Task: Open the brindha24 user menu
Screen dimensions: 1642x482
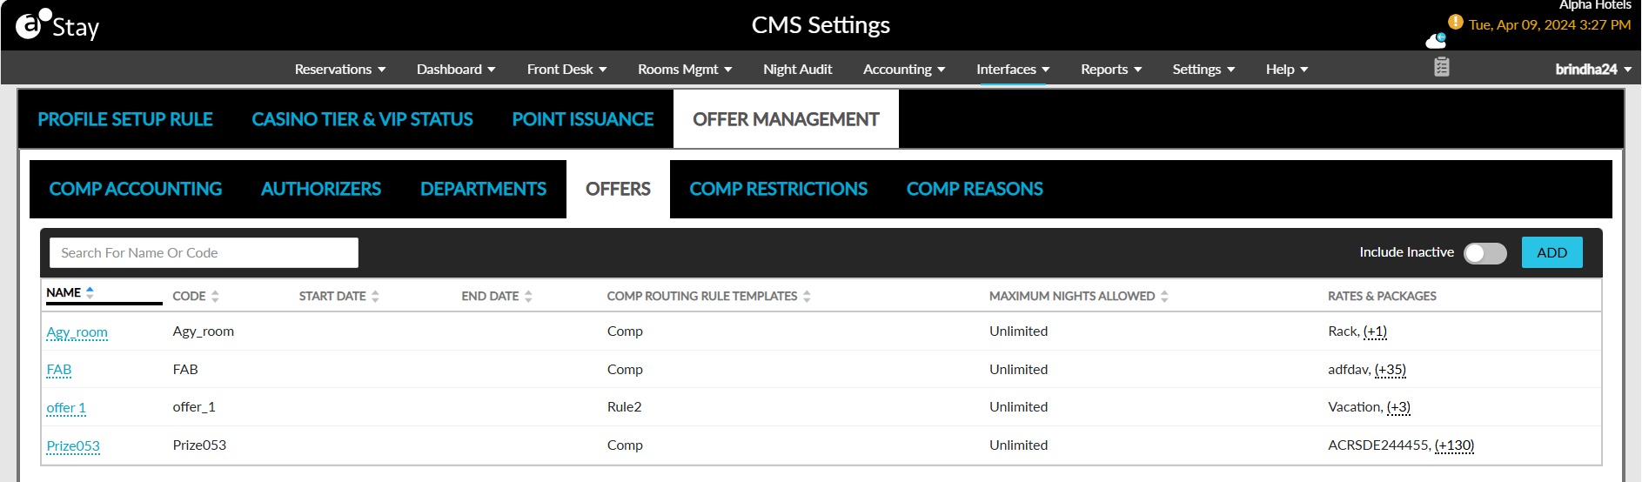Action: [x=1593, y=70]
